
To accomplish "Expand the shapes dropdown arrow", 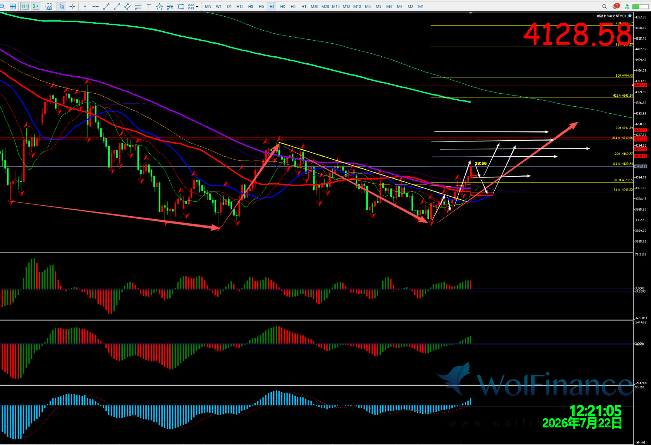I will pos(197,7).
